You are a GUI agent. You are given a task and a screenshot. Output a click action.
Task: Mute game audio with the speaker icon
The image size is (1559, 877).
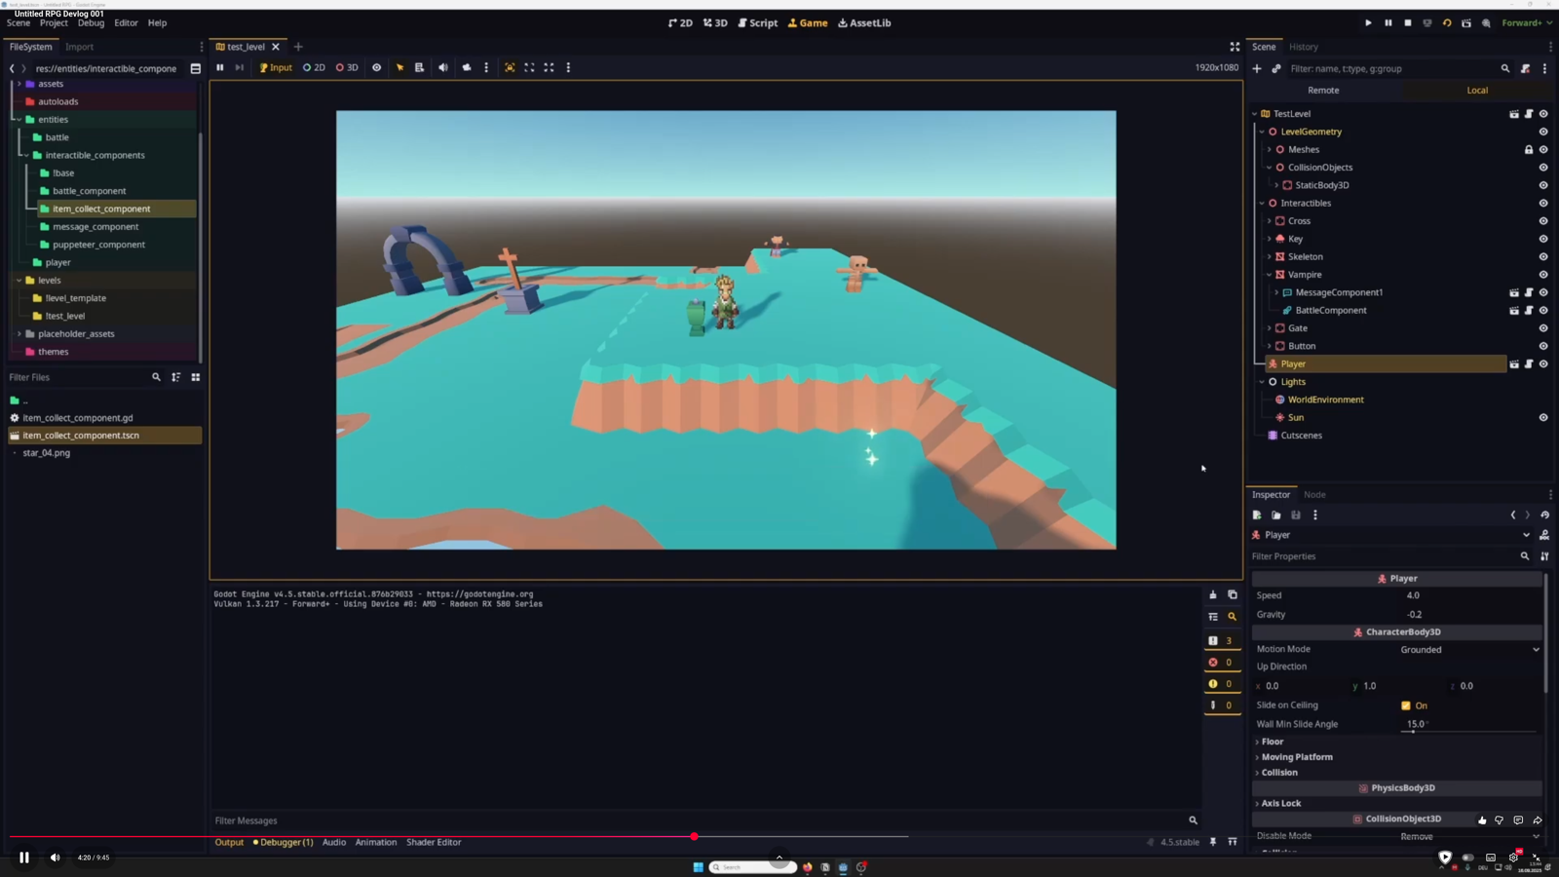[x=442, y=67]
